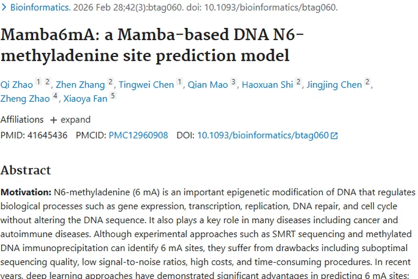Image resolution: width=418 pixels, height=279 pixels.
Task: Select author Qian Mao
Action: tap(207, 85)
